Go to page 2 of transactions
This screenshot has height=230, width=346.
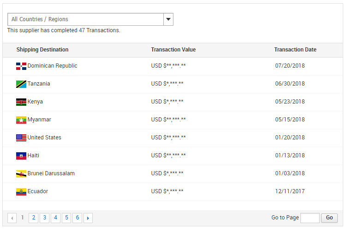33,218
